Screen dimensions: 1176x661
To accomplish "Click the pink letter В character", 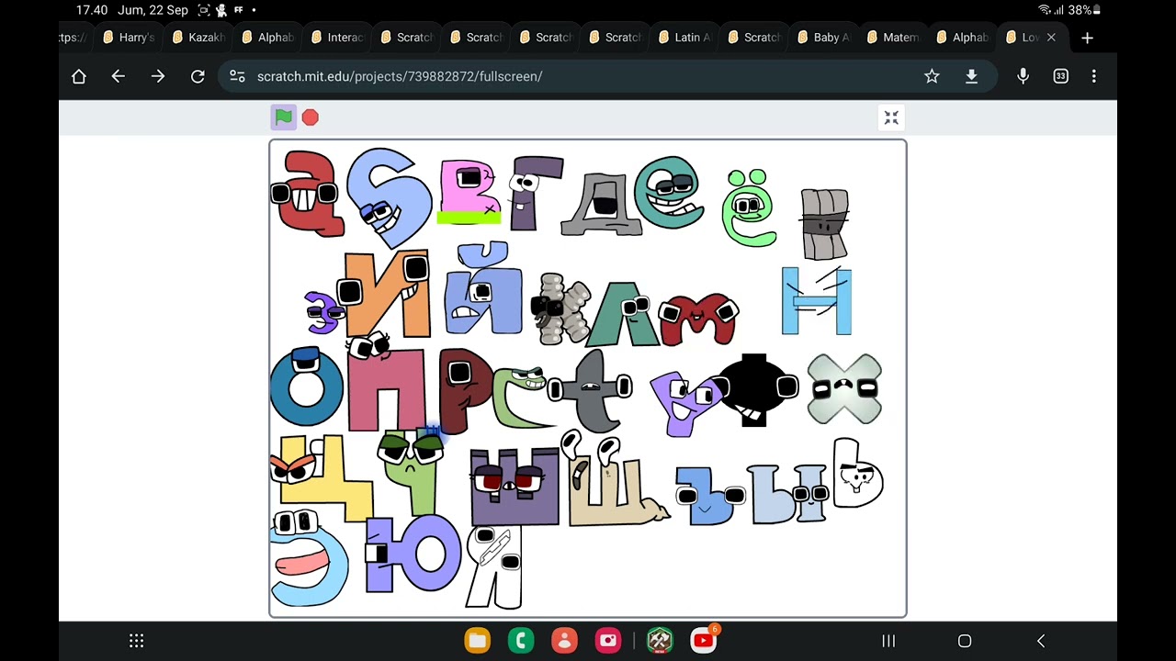I will (470, 192).
